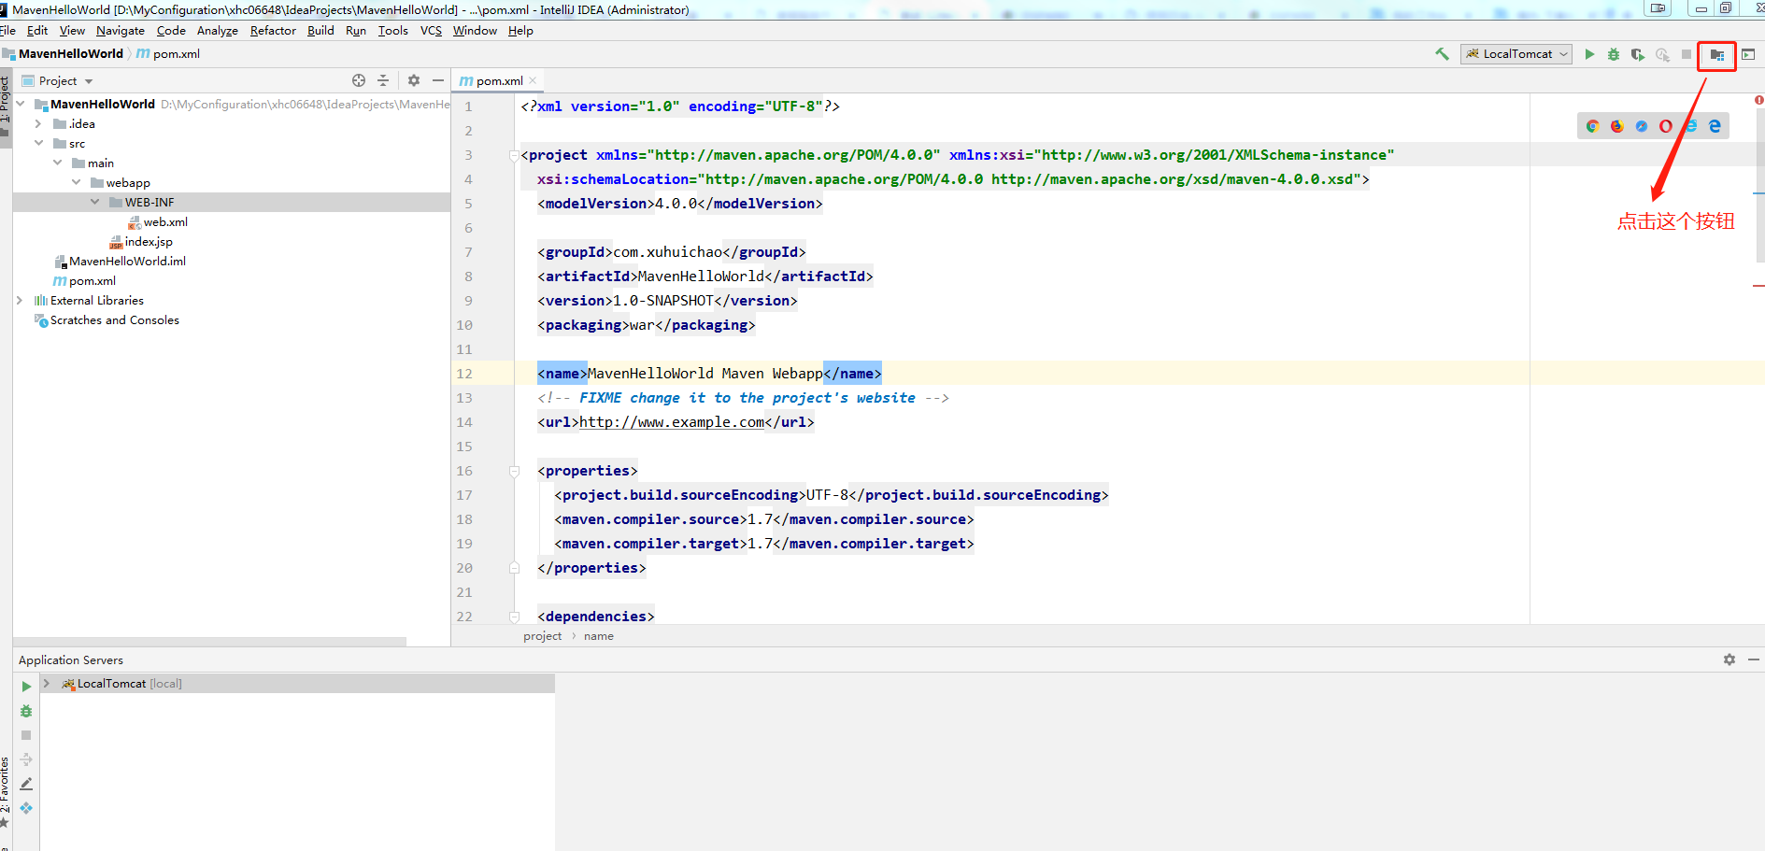Fold the dependencies block at line 22
Image resolution: width=1765 pixels, height=851 pixels.
pos(514,617)
